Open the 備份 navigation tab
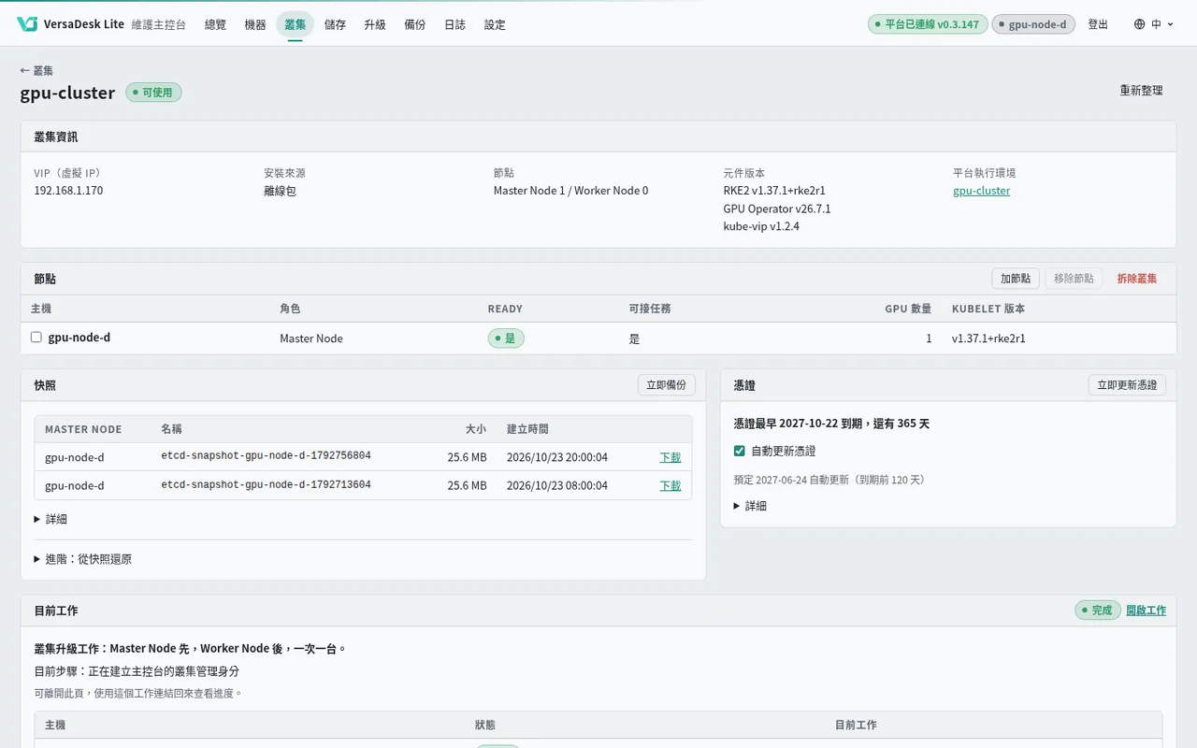 415,24
